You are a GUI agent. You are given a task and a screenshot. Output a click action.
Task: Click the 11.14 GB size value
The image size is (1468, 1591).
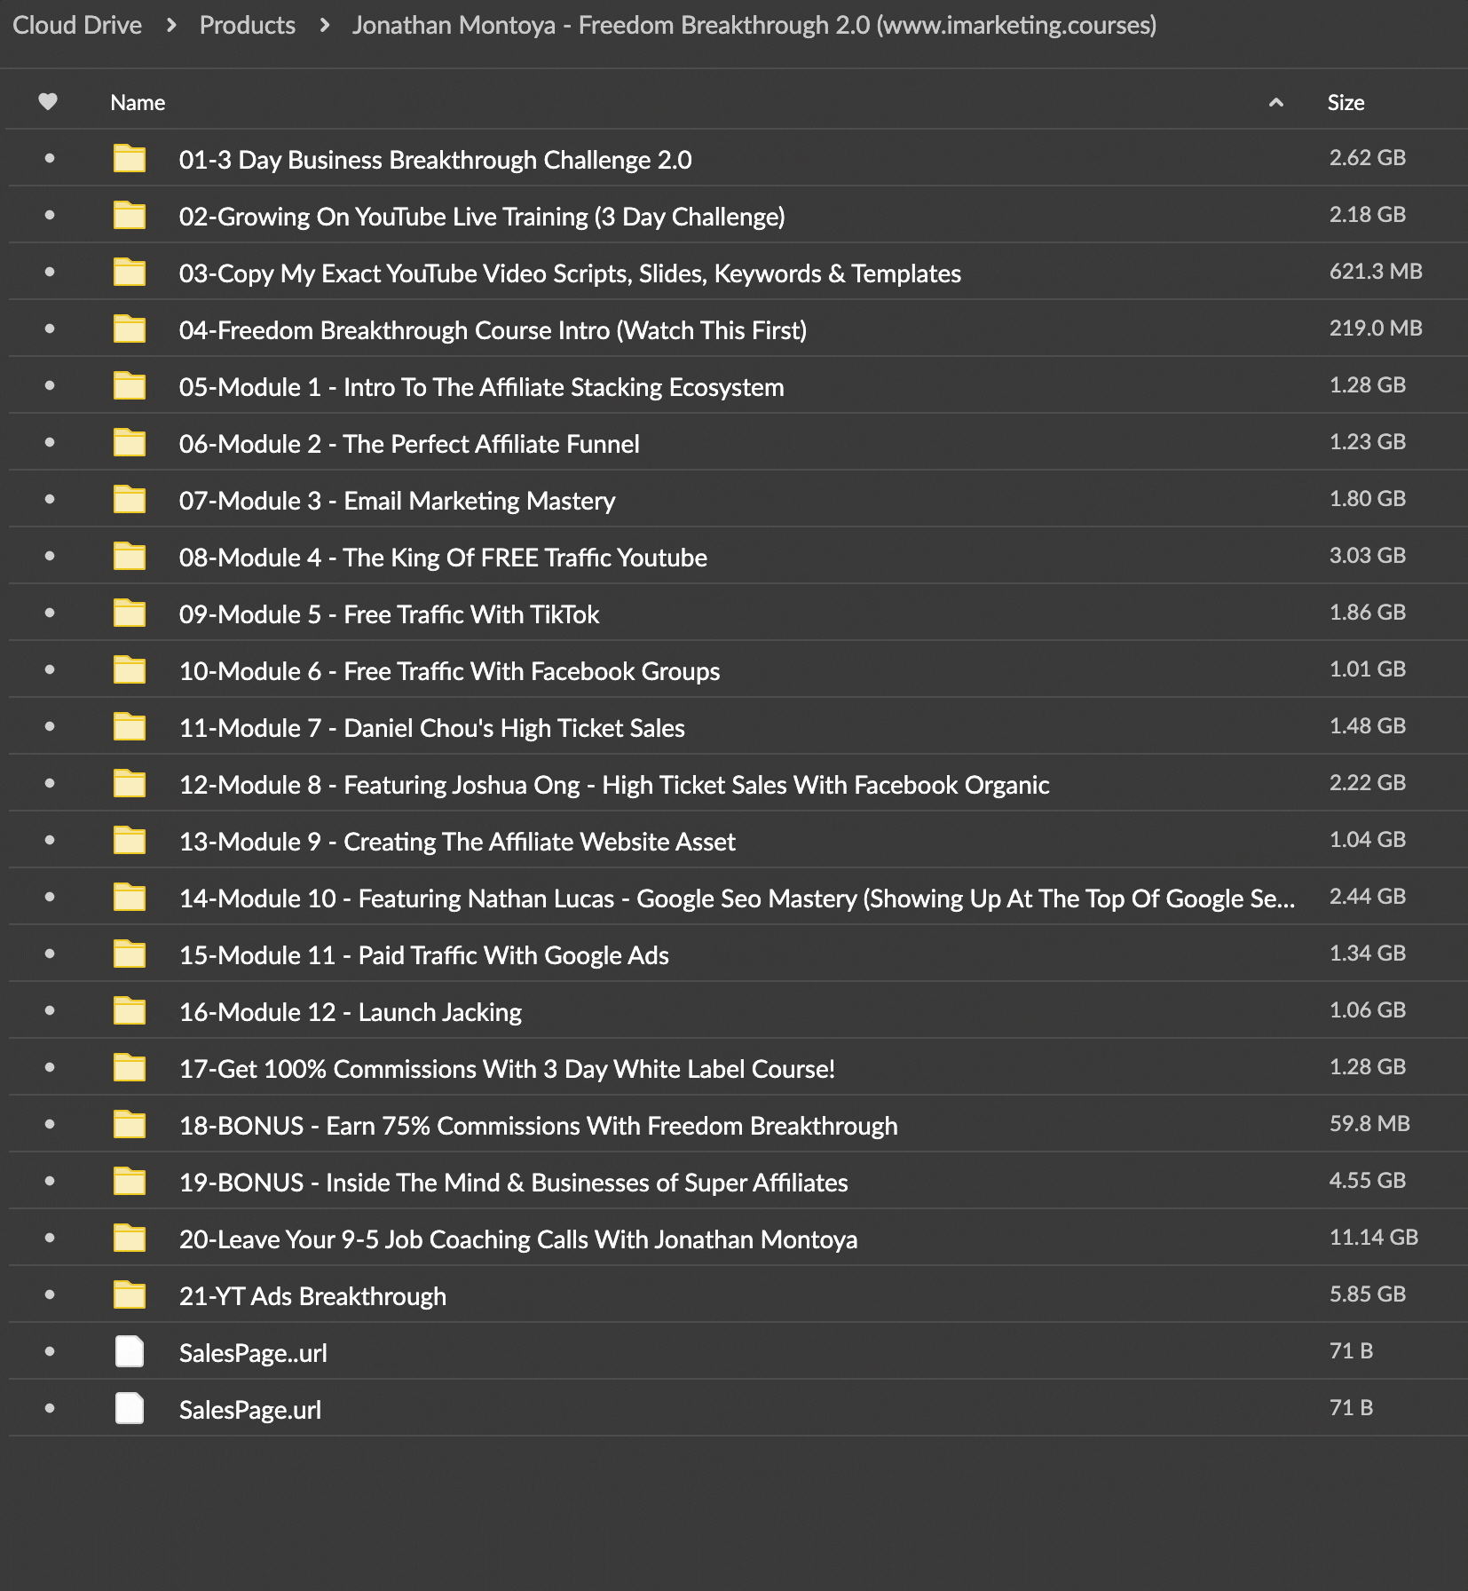tap(1373, 1237)
